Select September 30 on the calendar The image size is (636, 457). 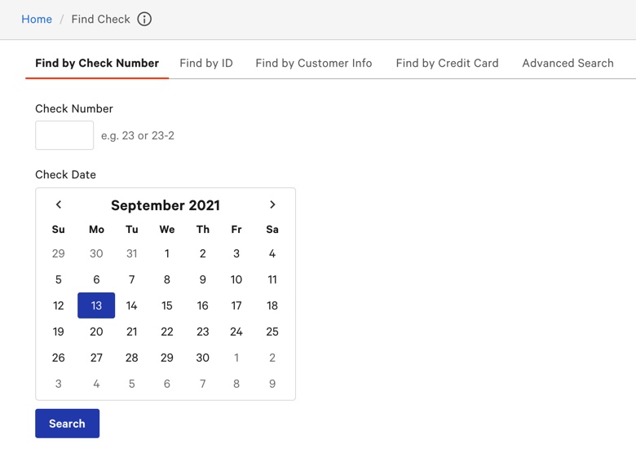coord(202,358)
